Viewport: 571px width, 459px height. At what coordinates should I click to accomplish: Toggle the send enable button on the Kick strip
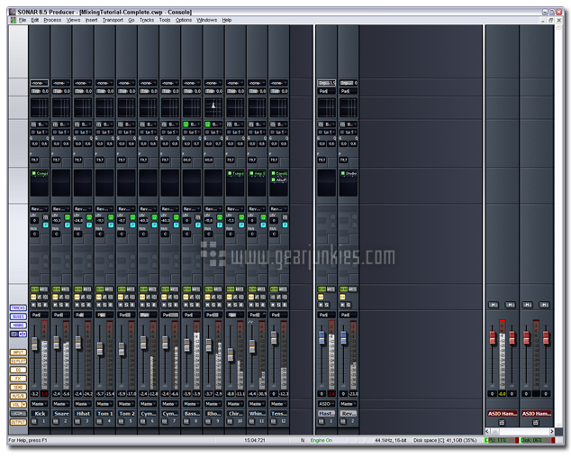[x=46, y=217]
